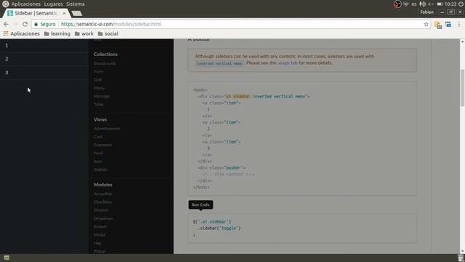
Task: Open Chrome's three-dot menu
Action: pyautogui.click(x=459, y=24)
